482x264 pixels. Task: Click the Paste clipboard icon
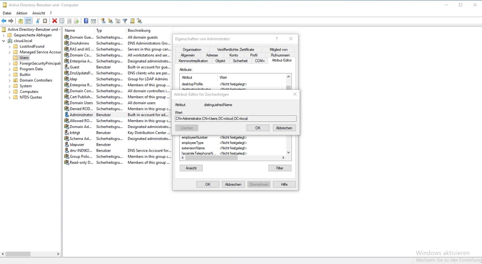45,21
